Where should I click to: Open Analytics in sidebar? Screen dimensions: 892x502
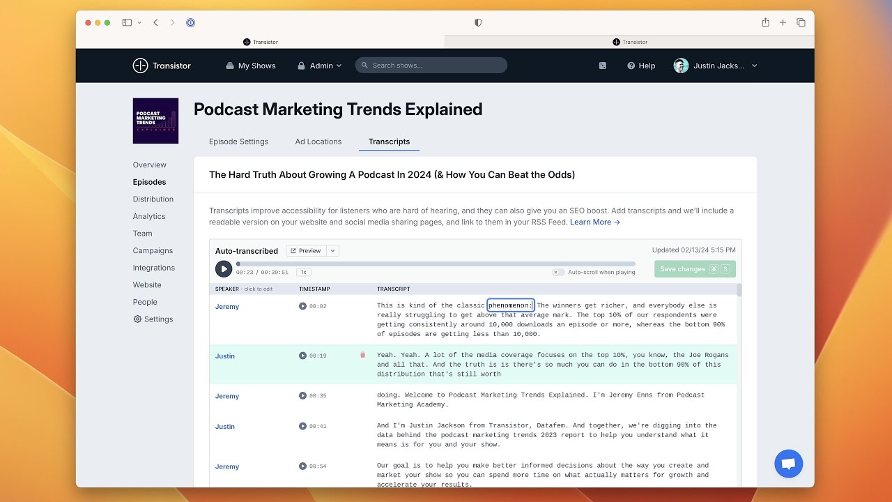(x=149, y=216)
